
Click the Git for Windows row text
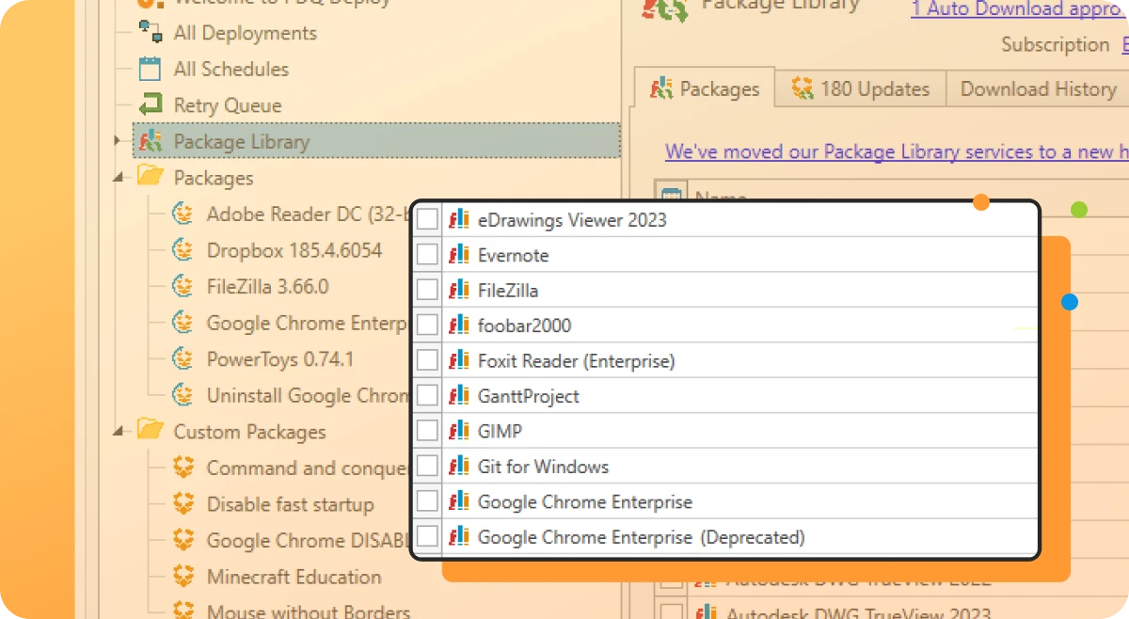coord(543,467)
